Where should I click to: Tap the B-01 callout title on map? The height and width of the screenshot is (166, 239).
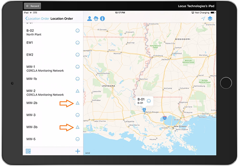(x=141, y=99)
